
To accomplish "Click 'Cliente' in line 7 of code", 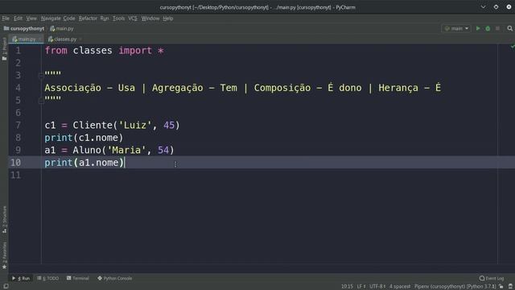I will click(x=93, y=126).
